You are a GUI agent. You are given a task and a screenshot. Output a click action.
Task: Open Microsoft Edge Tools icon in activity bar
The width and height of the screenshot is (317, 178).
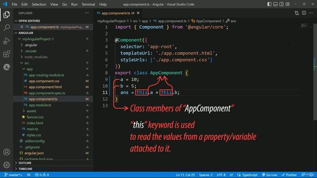coord(6,67)
